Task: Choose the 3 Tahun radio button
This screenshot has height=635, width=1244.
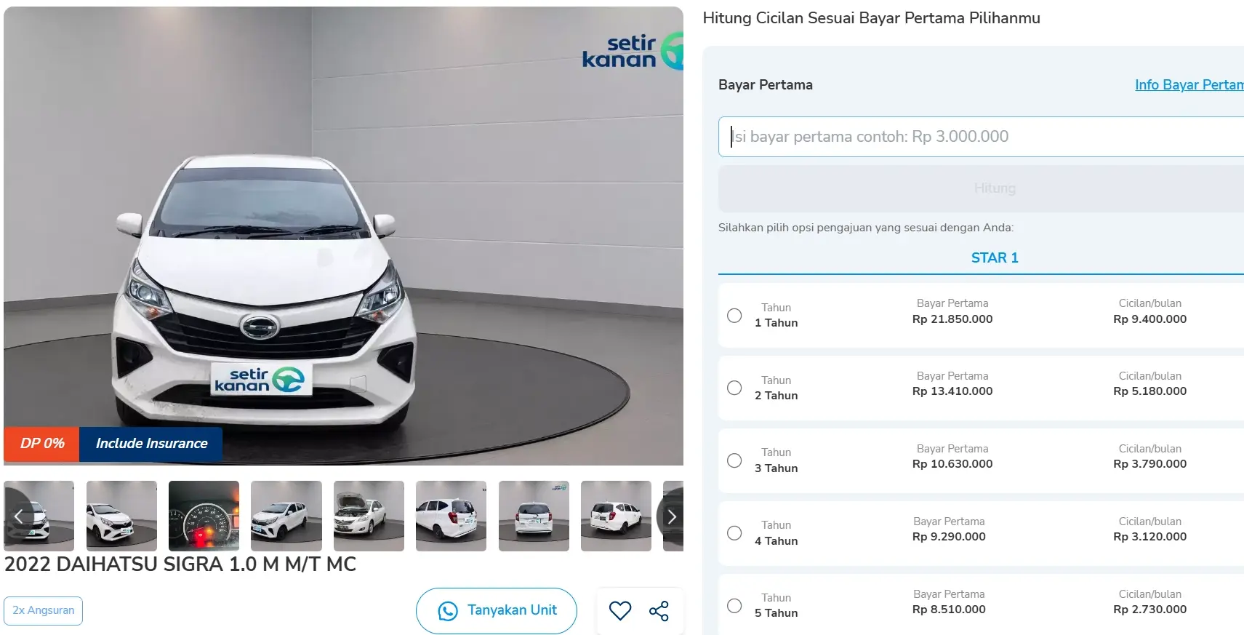Action: tap(734, 460)
